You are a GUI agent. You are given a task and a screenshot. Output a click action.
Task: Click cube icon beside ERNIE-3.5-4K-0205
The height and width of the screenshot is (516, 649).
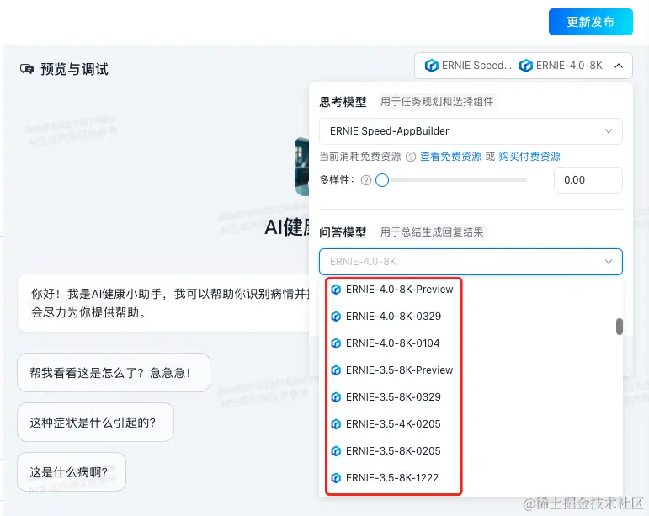tap(336, 424)
